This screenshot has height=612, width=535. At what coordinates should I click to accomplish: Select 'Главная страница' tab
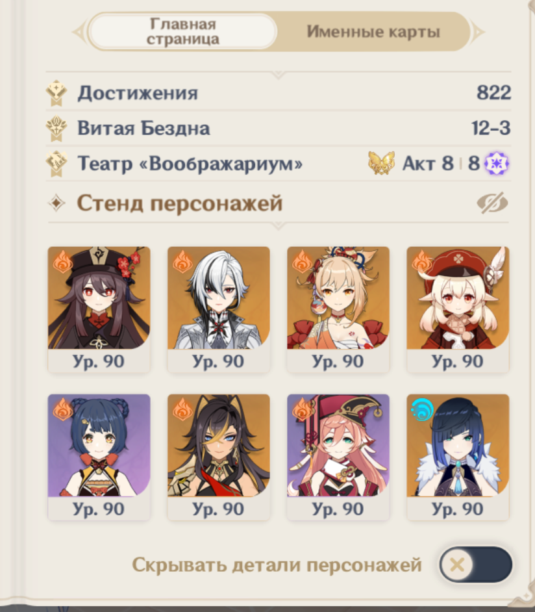coord(182,32)
